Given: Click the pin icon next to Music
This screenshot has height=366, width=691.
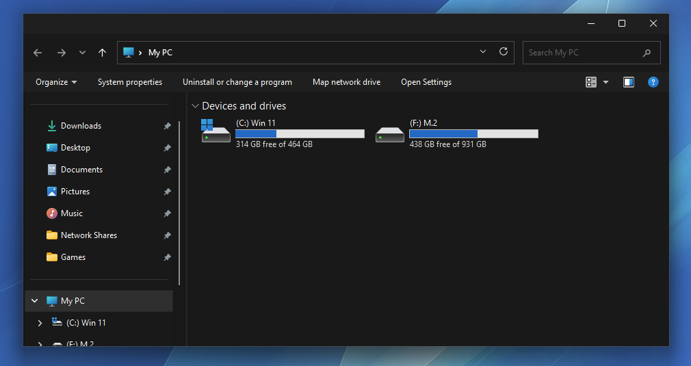Looking at the screenshot, I should [x=167, y=213].
